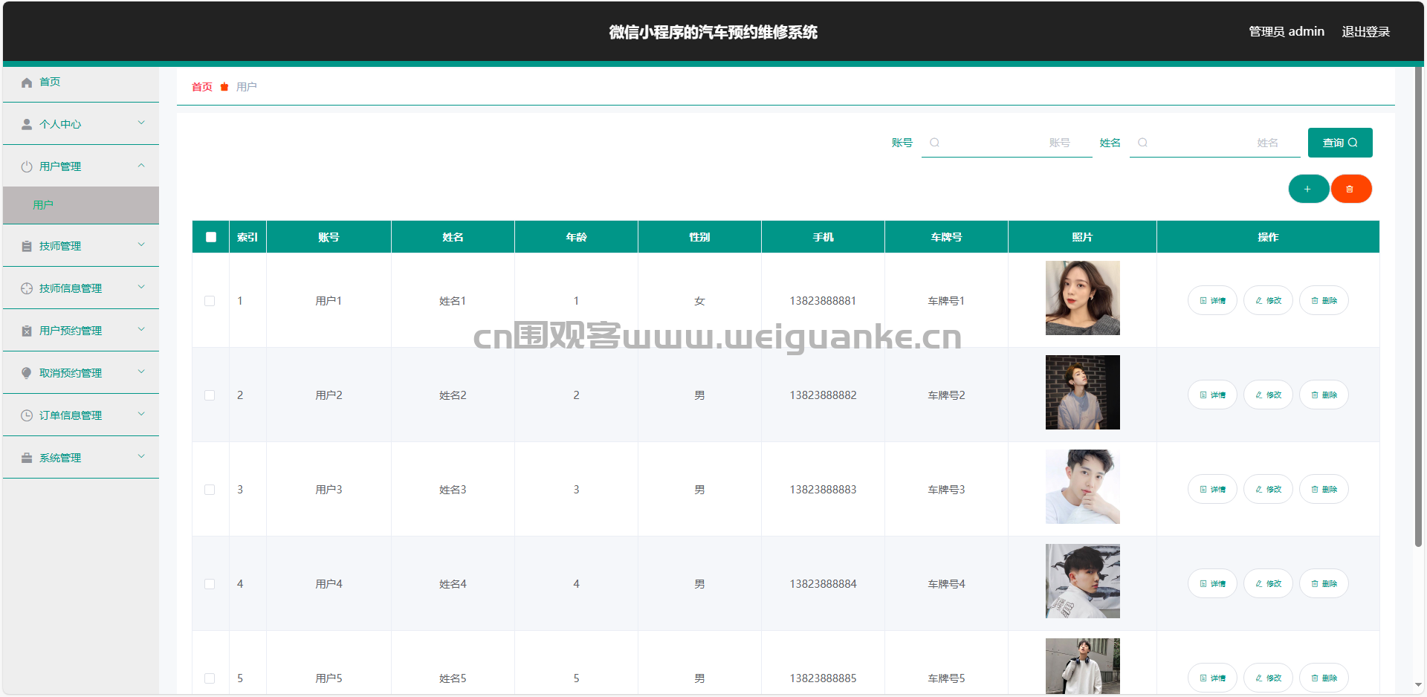Screen dimensions: 1427x697
Task: Click 修改 for row 用户1
Action: point(1268,301)
